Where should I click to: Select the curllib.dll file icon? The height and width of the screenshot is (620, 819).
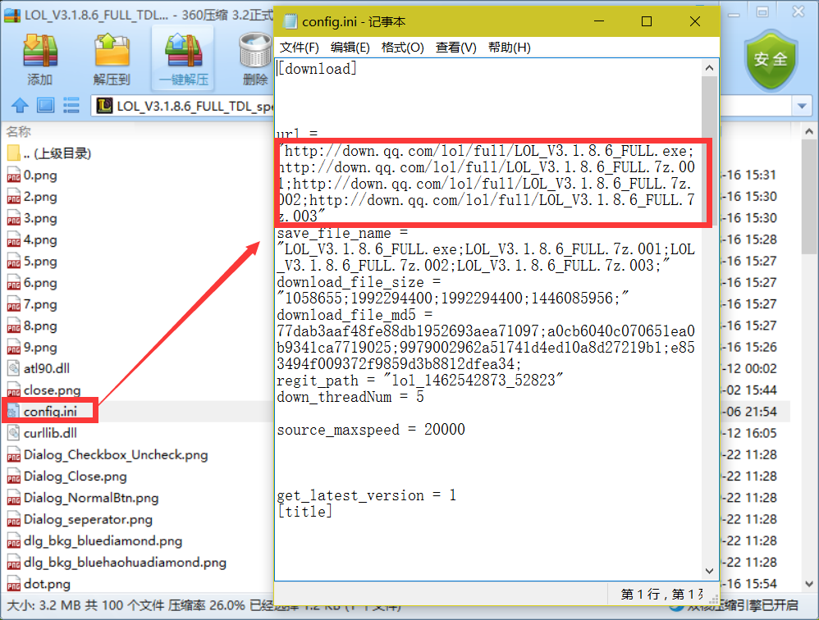pyautogui.click(x=14, y=433)
